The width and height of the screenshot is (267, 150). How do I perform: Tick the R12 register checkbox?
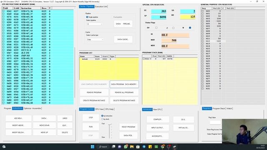[202, 41]
